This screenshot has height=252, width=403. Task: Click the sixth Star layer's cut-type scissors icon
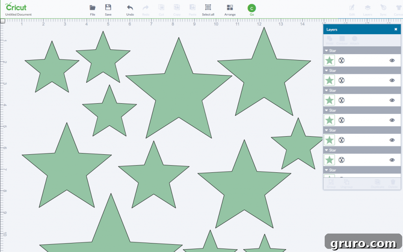[341, 160]
